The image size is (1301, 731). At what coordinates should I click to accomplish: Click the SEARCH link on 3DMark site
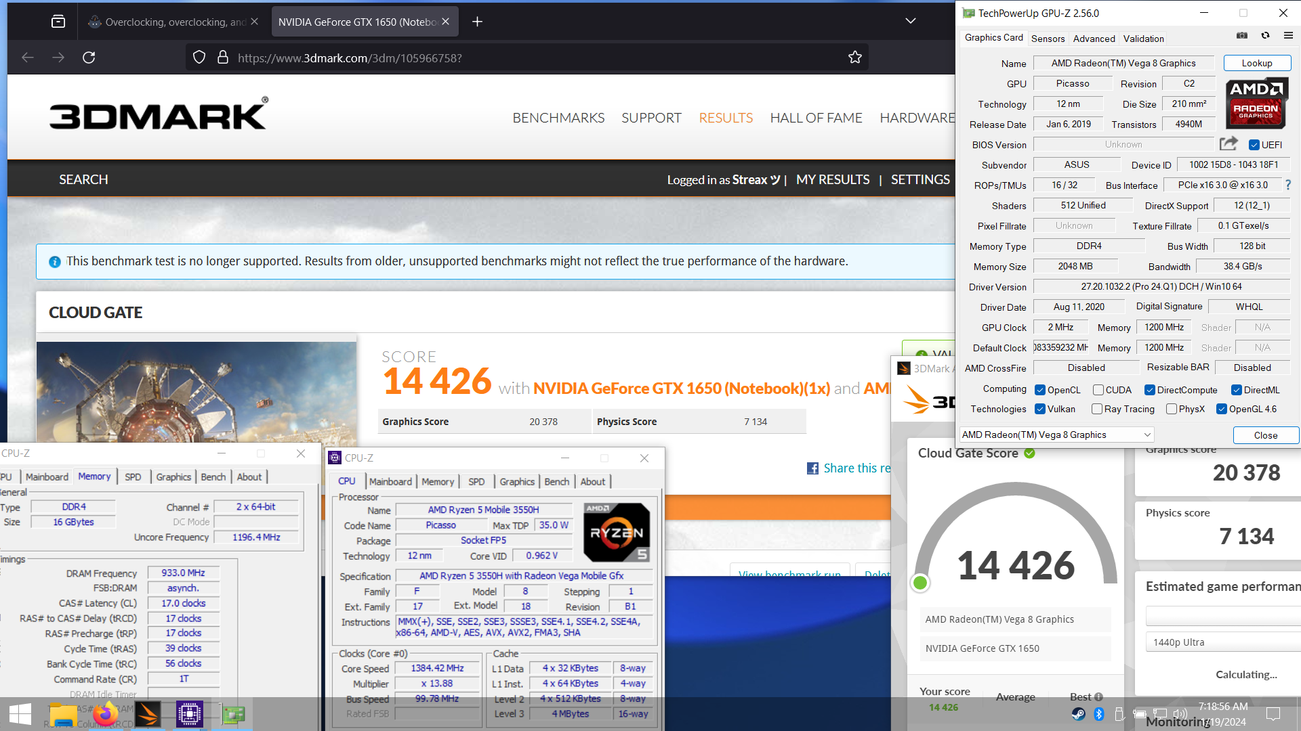click(83, 179)
